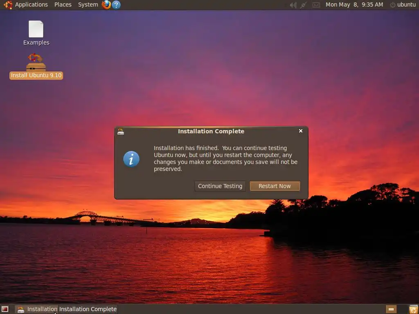This screenshot has height=314, width=419.
Task: Close the Installation Complete dialog
Action: 301,131
